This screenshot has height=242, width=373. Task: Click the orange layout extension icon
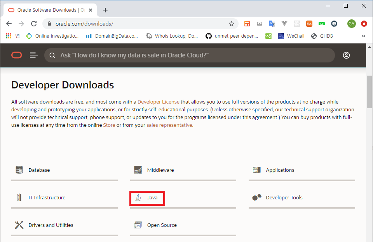click(247, 24)
